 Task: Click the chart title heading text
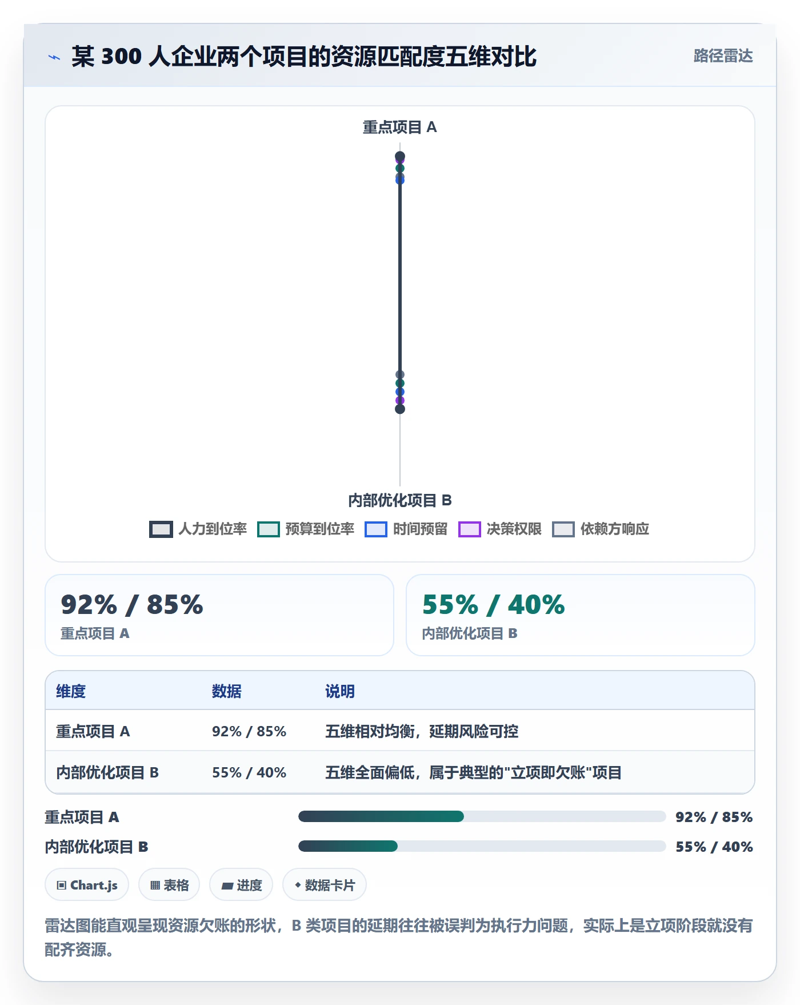pos(304,57)
